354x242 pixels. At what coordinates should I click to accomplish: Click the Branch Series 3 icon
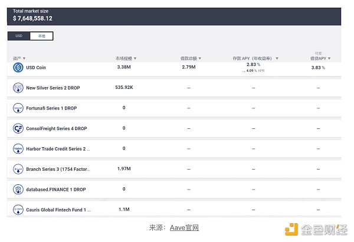[18, 169]
